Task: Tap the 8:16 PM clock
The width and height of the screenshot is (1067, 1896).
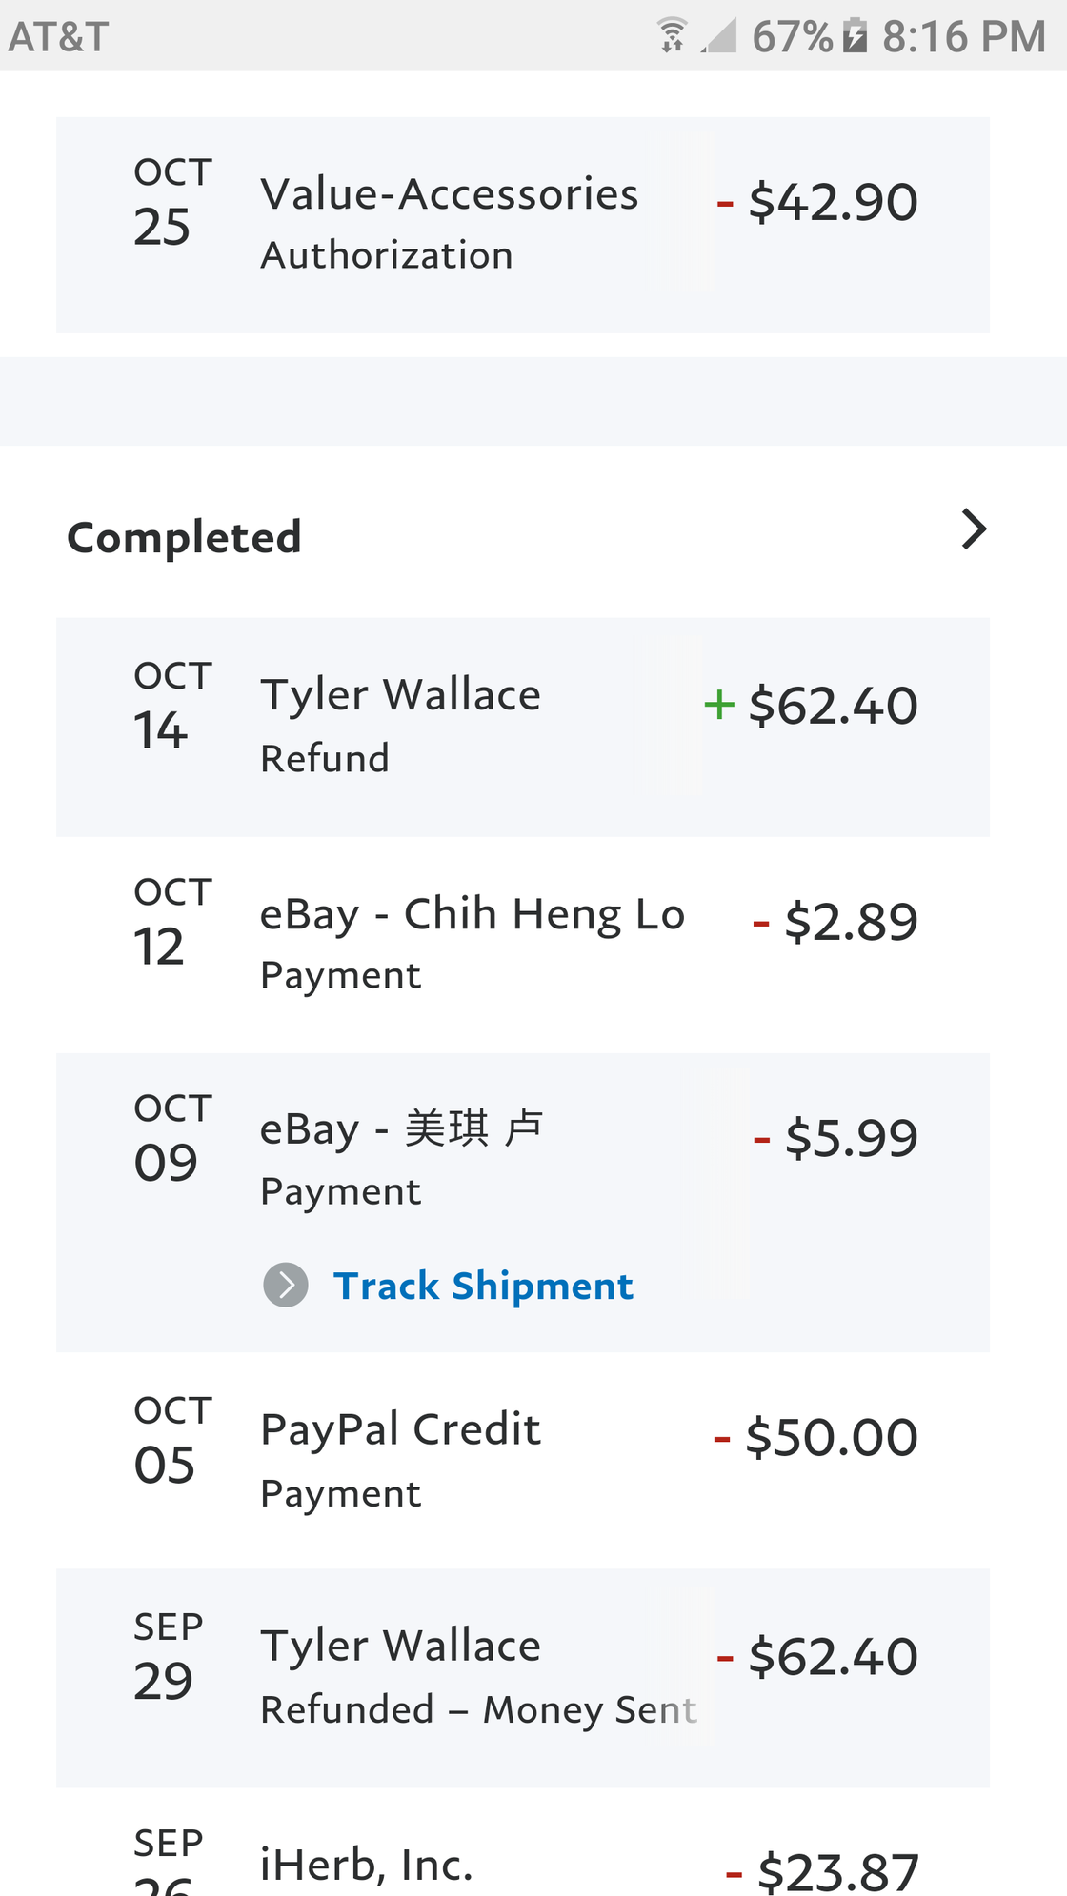Action: pos(963,36)
